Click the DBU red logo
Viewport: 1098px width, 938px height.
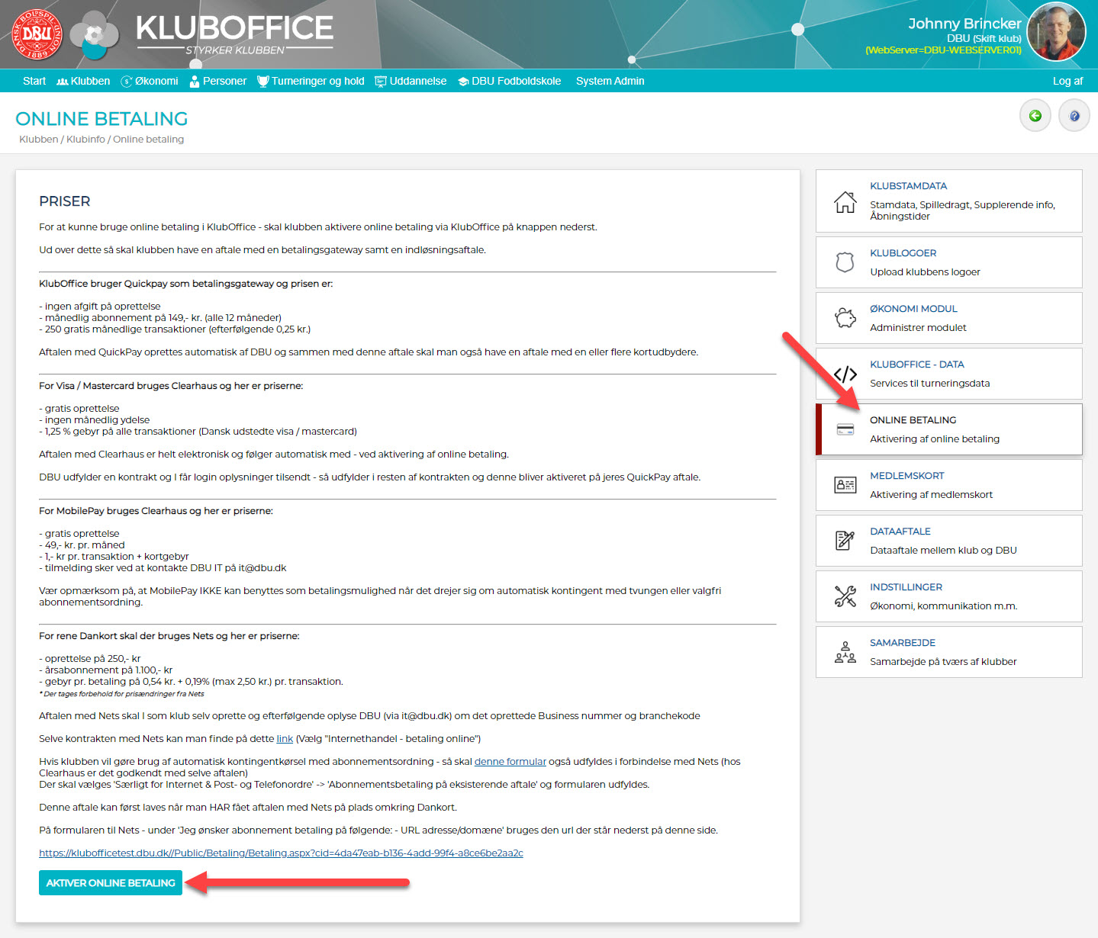pyautogui.click(x=36, y=34)
